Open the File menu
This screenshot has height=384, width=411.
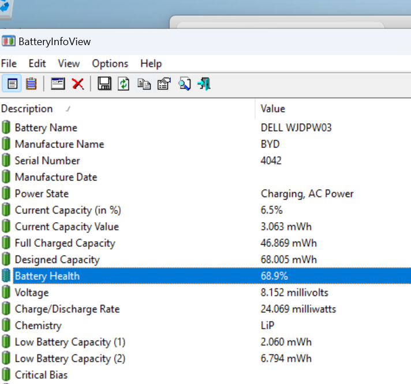[x=9, y=64]
